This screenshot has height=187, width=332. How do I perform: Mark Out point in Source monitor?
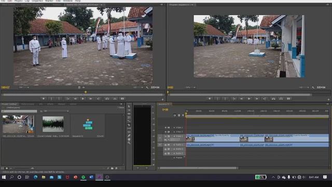59,99
